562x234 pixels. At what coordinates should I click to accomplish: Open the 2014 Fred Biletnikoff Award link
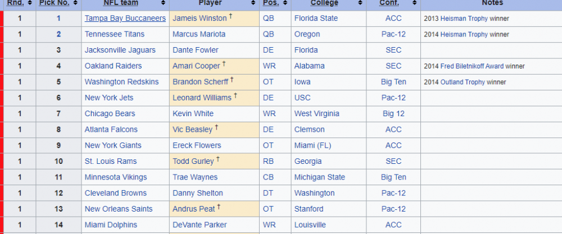(472, 66)
